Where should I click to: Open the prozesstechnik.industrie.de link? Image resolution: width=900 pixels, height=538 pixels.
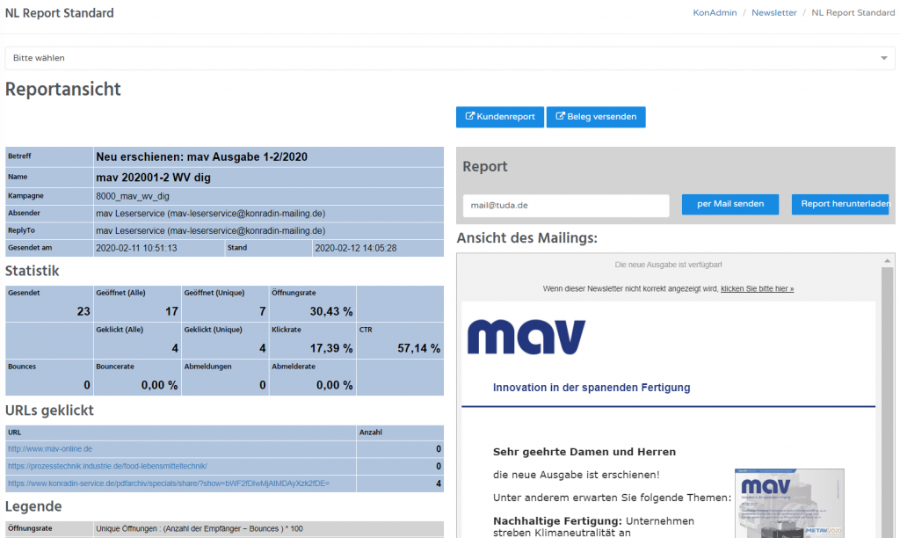point(107,466)
